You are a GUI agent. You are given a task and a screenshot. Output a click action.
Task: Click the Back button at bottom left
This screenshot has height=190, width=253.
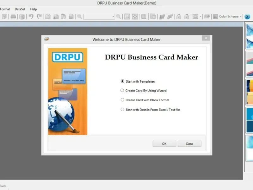coord(3,186)
